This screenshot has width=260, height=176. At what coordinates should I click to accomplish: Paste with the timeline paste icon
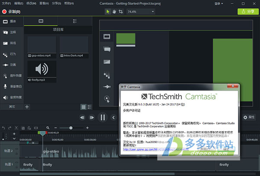pos(29,128)
